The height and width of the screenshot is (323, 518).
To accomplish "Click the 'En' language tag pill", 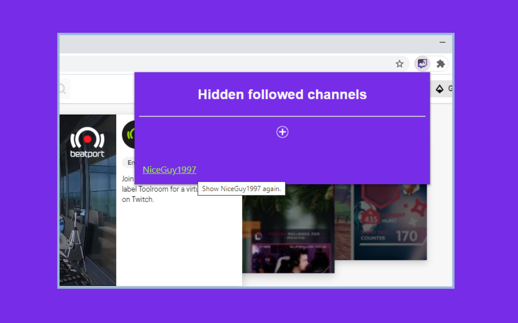I will (129, 162).
